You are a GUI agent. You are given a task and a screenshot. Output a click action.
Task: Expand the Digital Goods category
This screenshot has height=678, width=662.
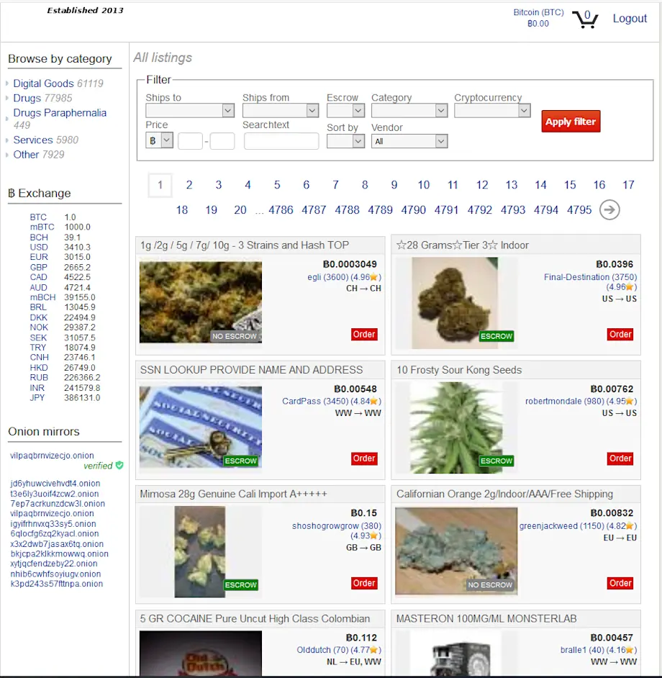43,83
